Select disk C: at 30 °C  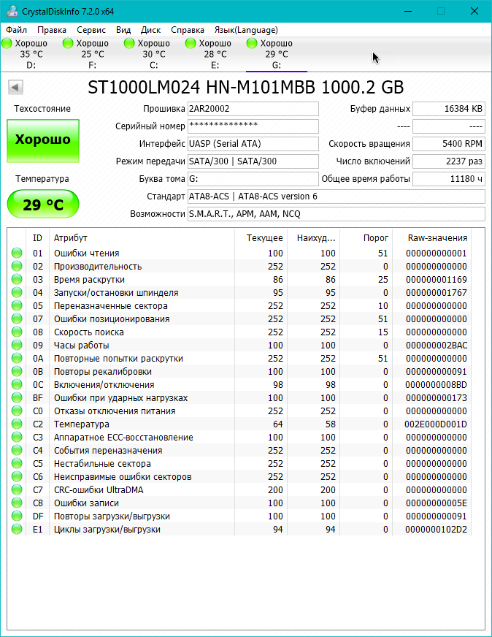tap(154, 54)
